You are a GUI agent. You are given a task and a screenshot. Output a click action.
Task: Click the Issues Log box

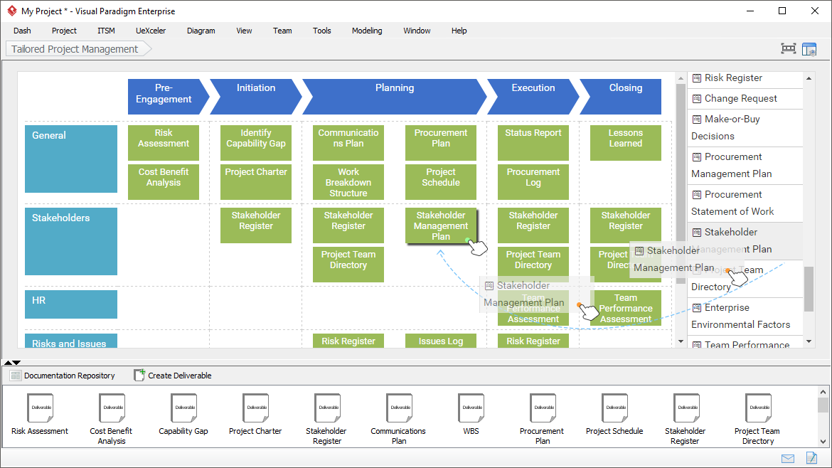(x=440, y=341)
